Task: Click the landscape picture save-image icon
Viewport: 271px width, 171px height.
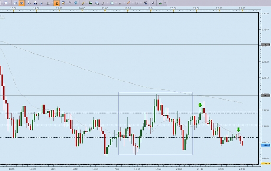Action: coord(91,3)
